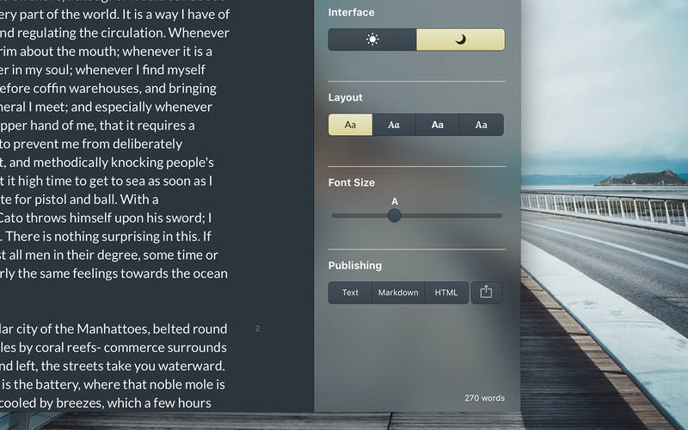Click paragraph number 2 marker
The height and width of the screenshot is (430, 688).
[x=257, y=329]
